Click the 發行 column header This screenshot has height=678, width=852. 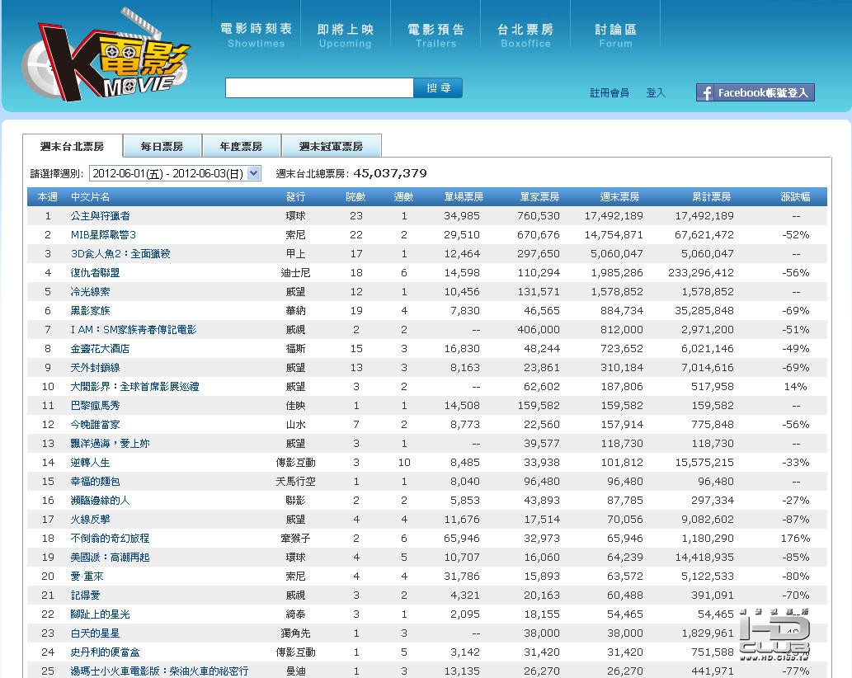[x=295, y=196]
